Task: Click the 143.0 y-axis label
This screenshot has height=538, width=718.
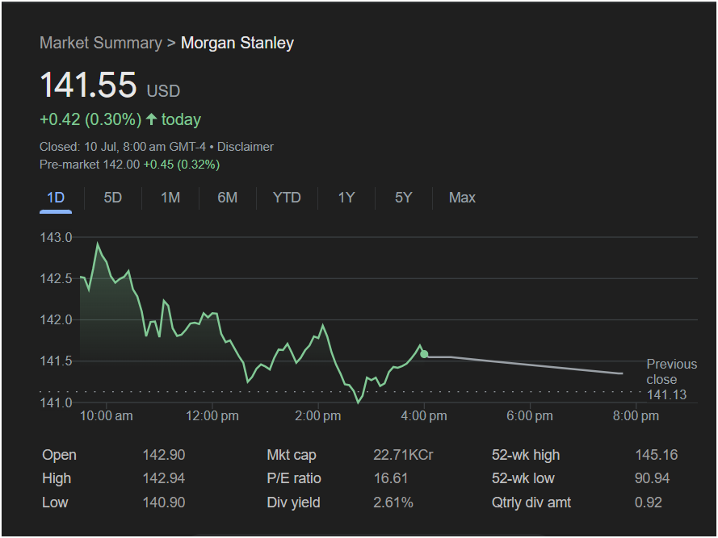Action: (56, 237)
